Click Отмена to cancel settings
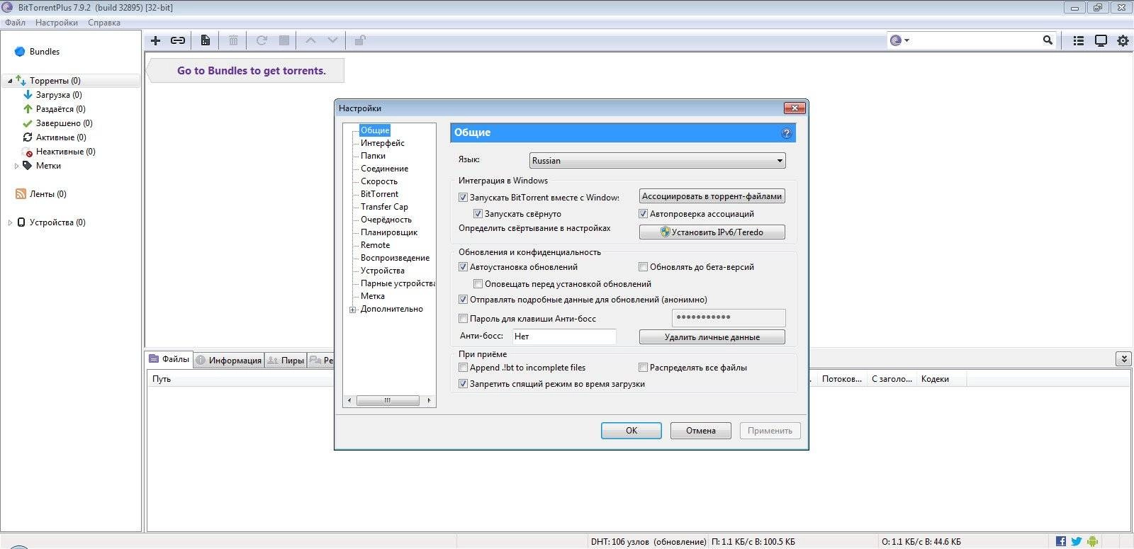Screen dimensions: 1134x549 pyautogui.click(x=701, y=431)
